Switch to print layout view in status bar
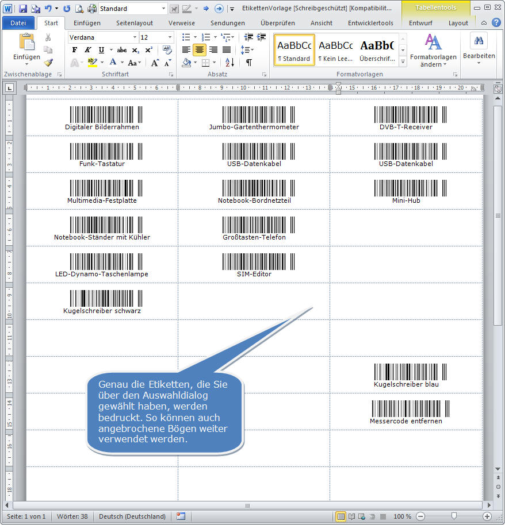 coord(341,516)
